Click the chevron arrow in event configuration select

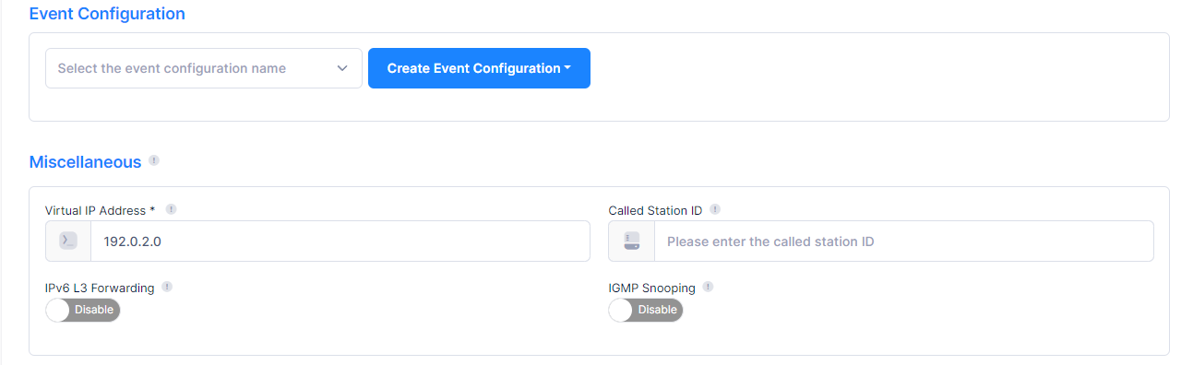click(x=342, y=68)
